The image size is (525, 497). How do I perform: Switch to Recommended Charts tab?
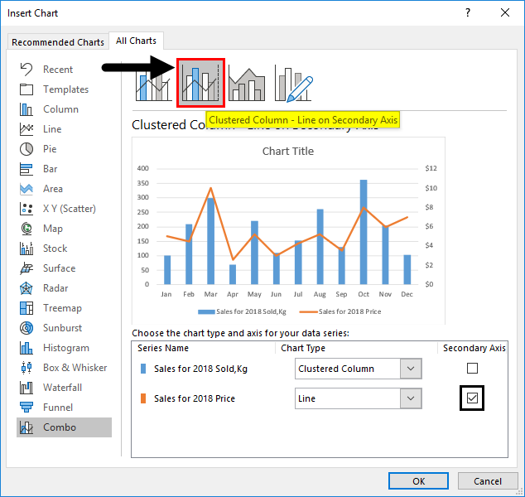pyautogui.click(x=58, y=42)
